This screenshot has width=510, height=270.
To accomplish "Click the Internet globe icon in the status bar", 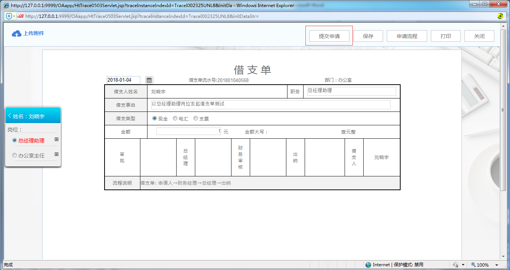I will (x=368, y=264).
